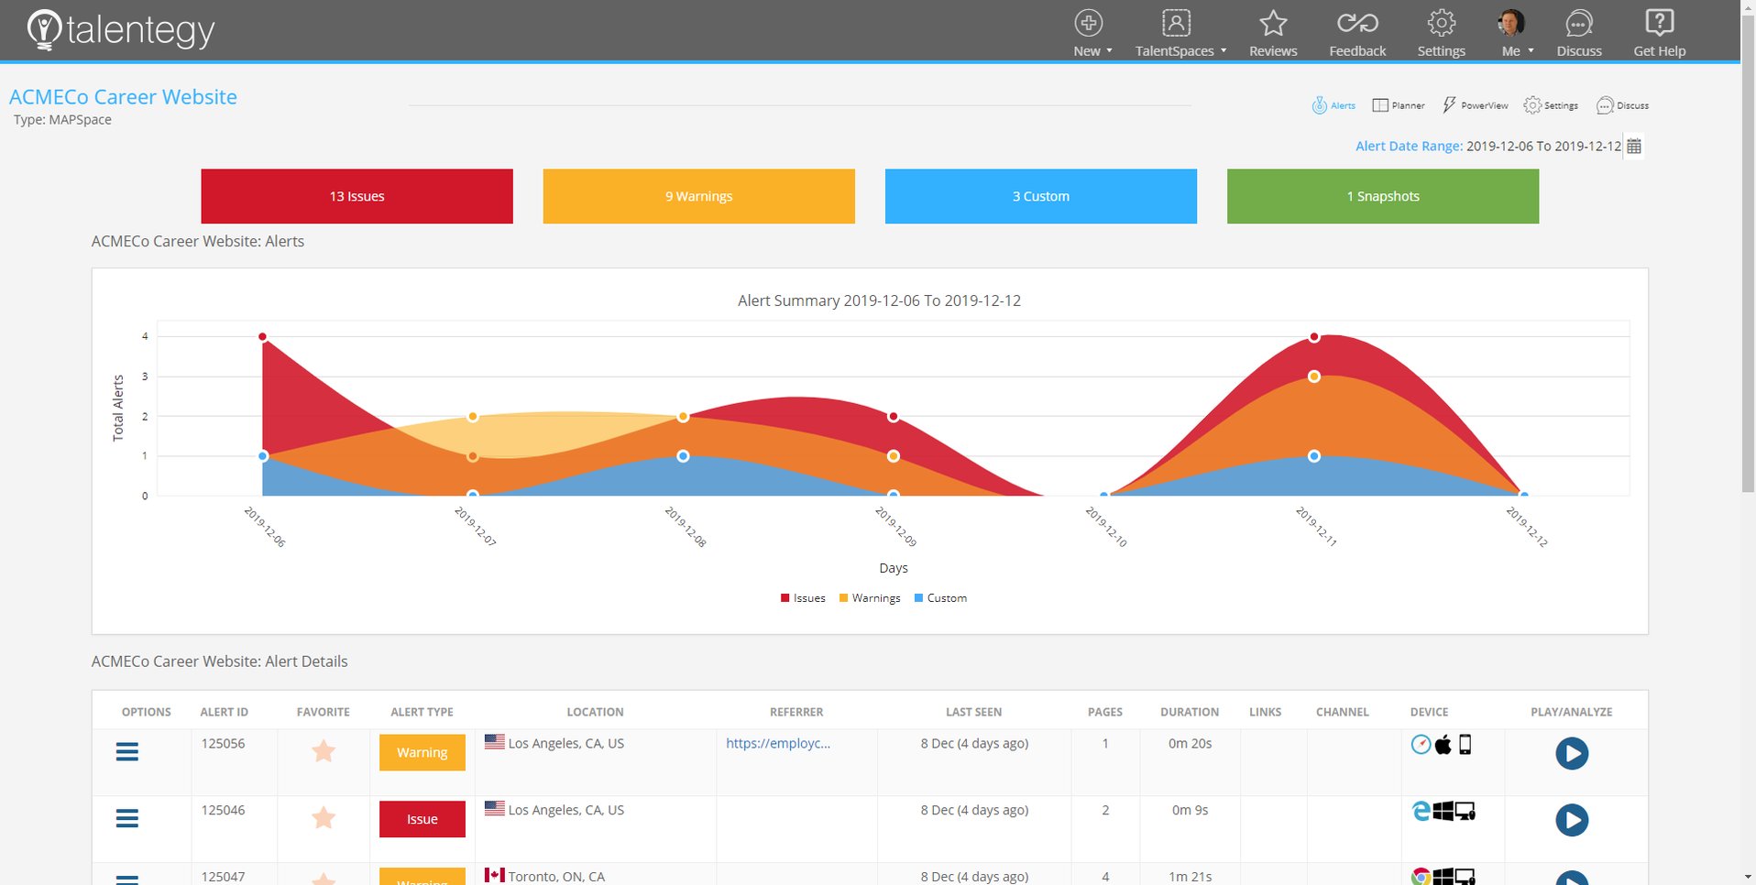The width and height of the screenshot is (1756, 885).
Task: Click Warnings data point on 2019-12-11
Action: [1314, 377]
